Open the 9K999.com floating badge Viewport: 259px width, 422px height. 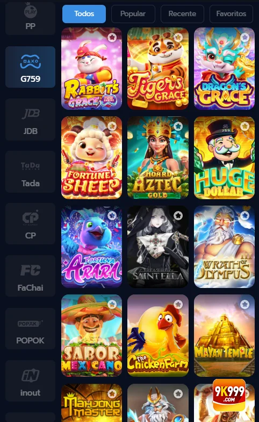tap(229, 394)
